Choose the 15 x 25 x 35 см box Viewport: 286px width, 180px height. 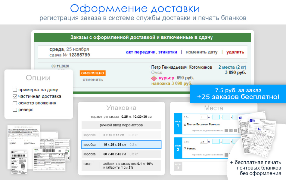(121, 145)
